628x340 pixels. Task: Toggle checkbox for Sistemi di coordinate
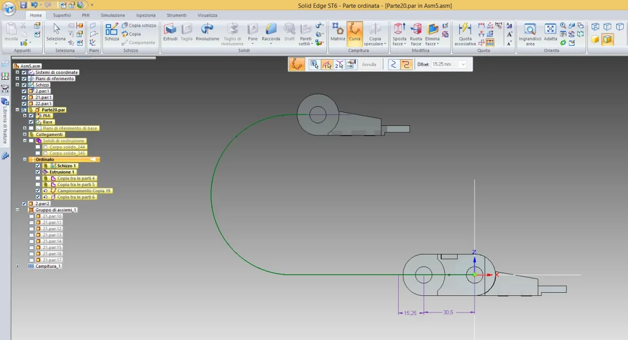[x=24, y=73]
